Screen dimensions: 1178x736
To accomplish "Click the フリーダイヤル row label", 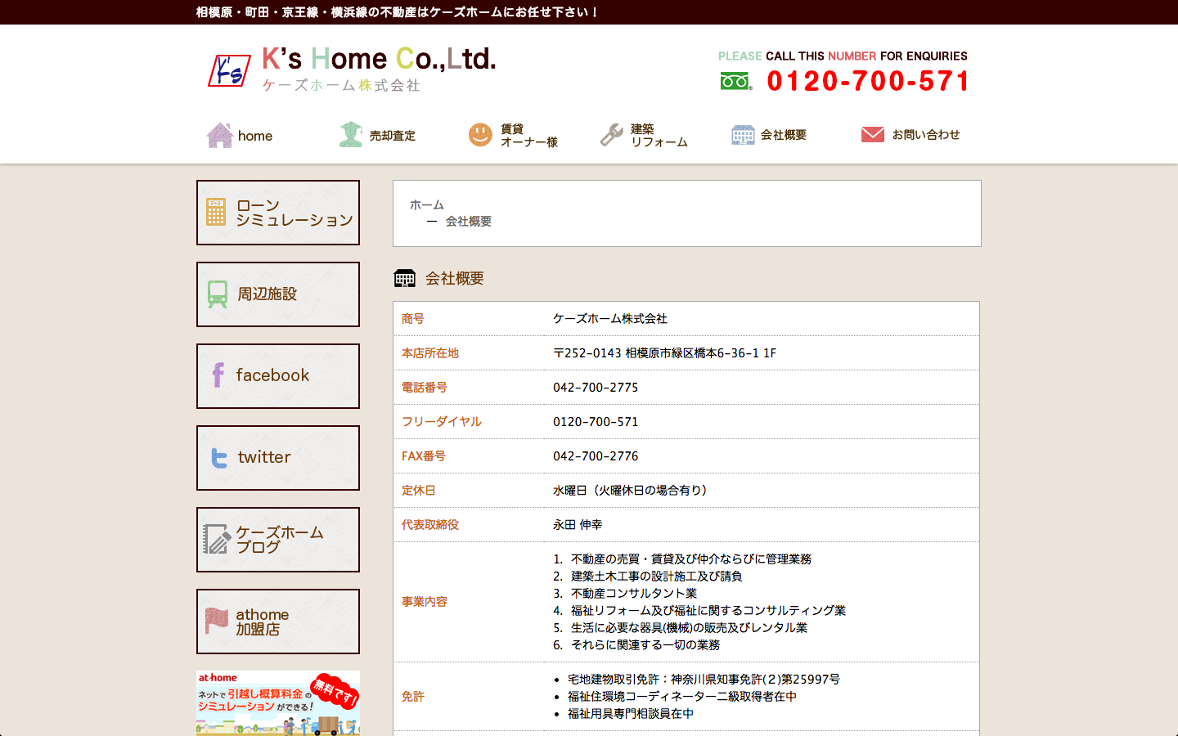I will [442, 422].
